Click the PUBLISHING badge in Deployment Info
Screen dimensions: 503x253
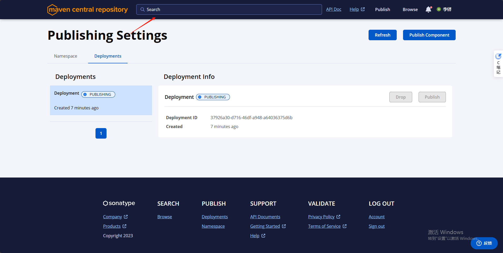tap(213, 97)
